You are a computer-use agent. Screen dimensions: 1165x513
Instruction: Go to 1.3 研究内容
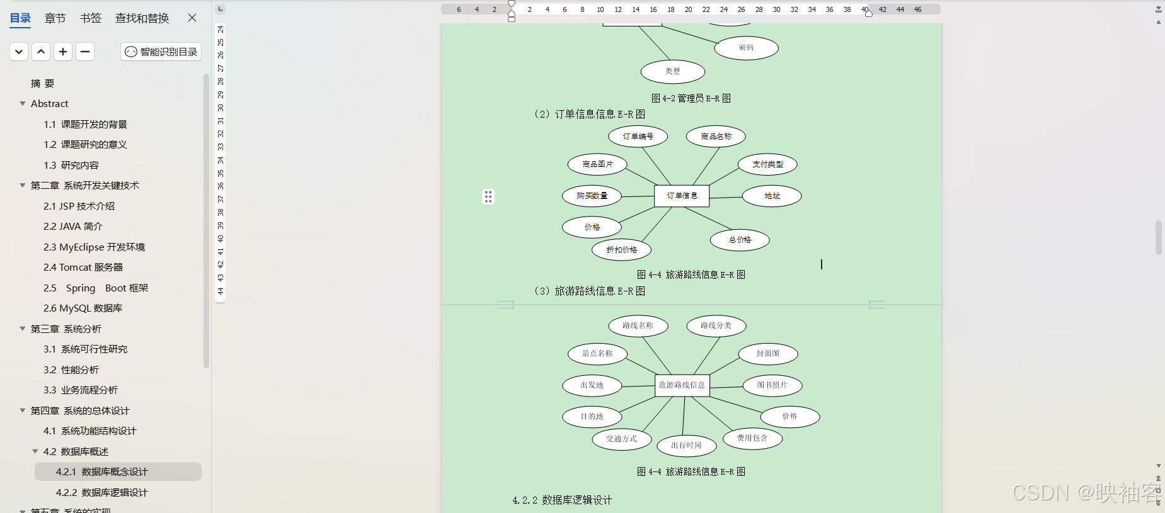(71, 165)
